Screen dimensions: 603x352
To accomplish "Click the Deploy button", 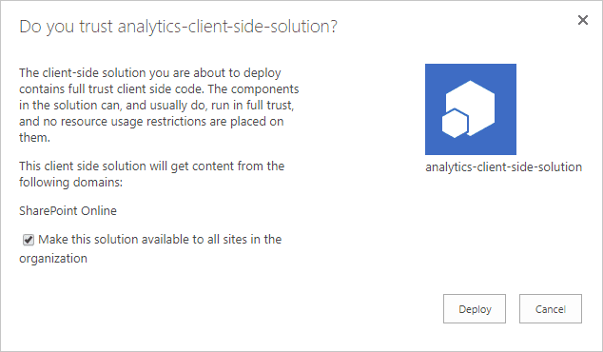I will pyautogui.click(x=475, y=309).
